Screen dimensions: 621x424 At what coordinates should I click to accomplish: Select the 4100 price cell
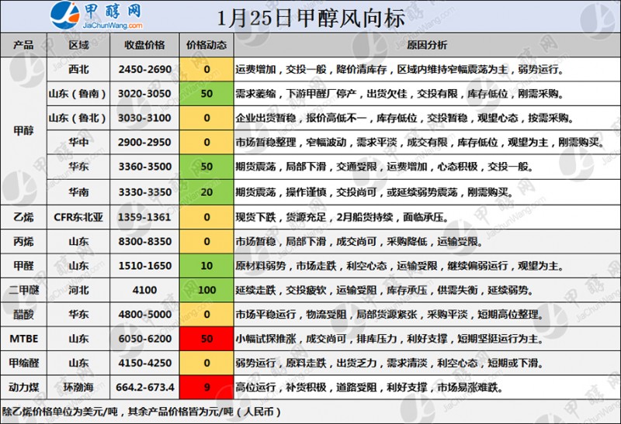tap(144, 291)
